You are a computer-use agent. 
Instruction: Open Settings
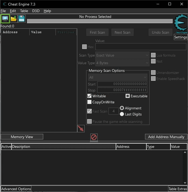pyautogui.click(x=181, y=37)
